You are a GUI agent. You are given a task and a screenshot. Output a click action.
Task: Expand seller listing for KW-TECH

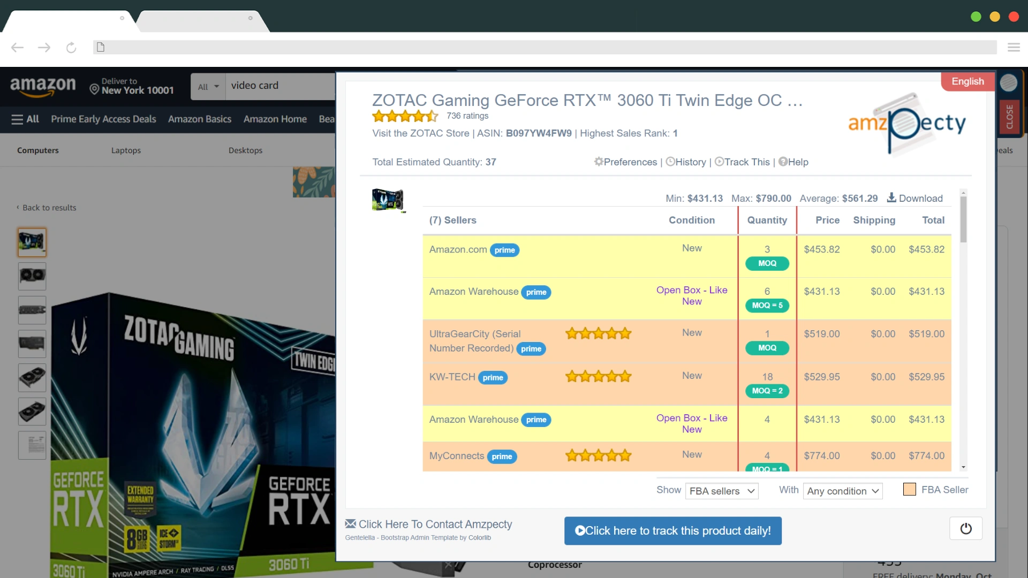[452, 376]
